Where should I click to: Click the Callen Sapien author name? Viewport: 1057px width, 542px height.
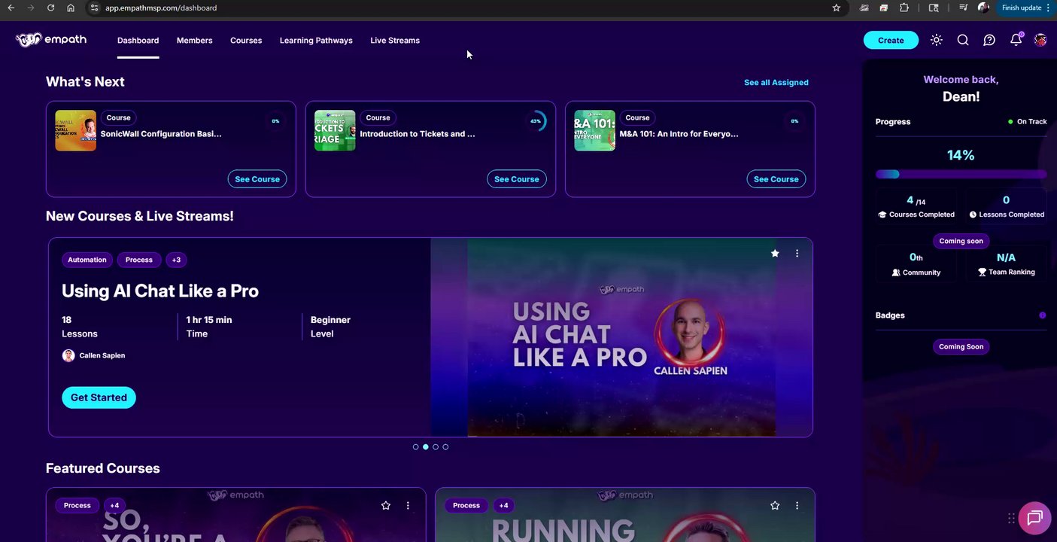click(102, 355)
